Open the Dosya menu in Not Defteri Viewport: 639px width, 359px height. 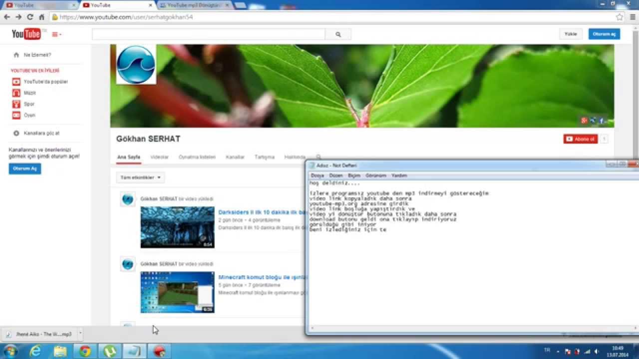[318, 176]
